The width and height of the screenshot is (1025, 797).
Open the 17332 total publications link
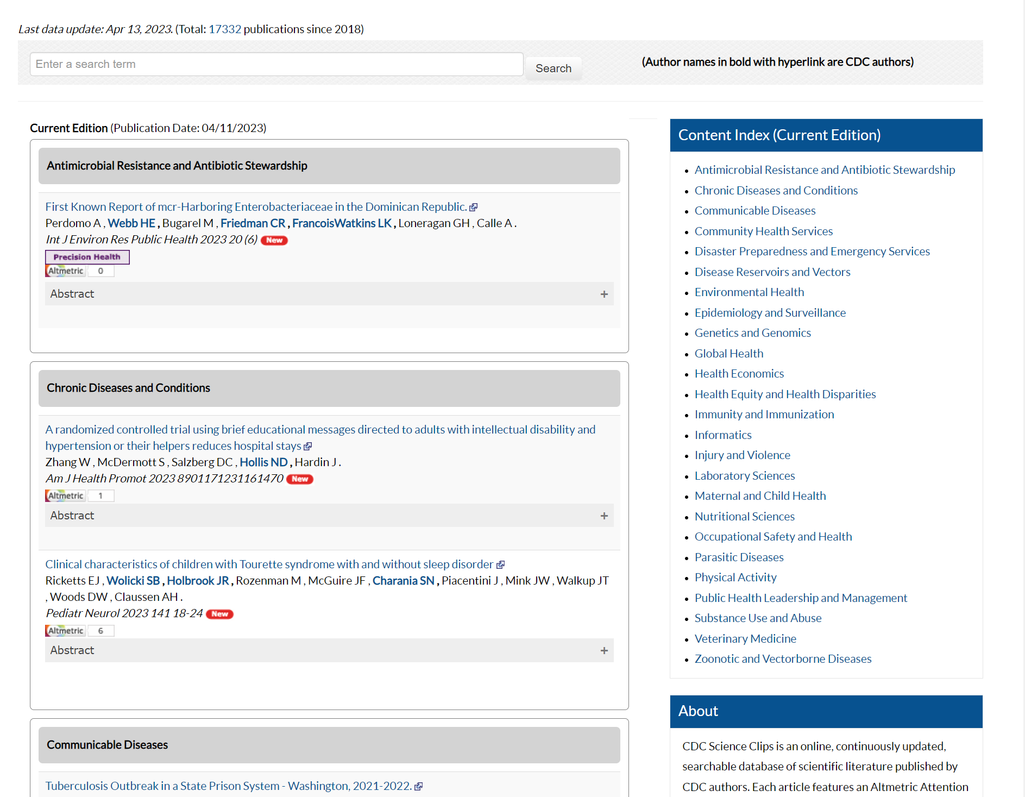[224, 29]
